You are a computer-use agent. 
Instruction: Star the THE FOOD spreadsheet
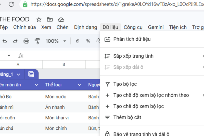tap(39, 20)
